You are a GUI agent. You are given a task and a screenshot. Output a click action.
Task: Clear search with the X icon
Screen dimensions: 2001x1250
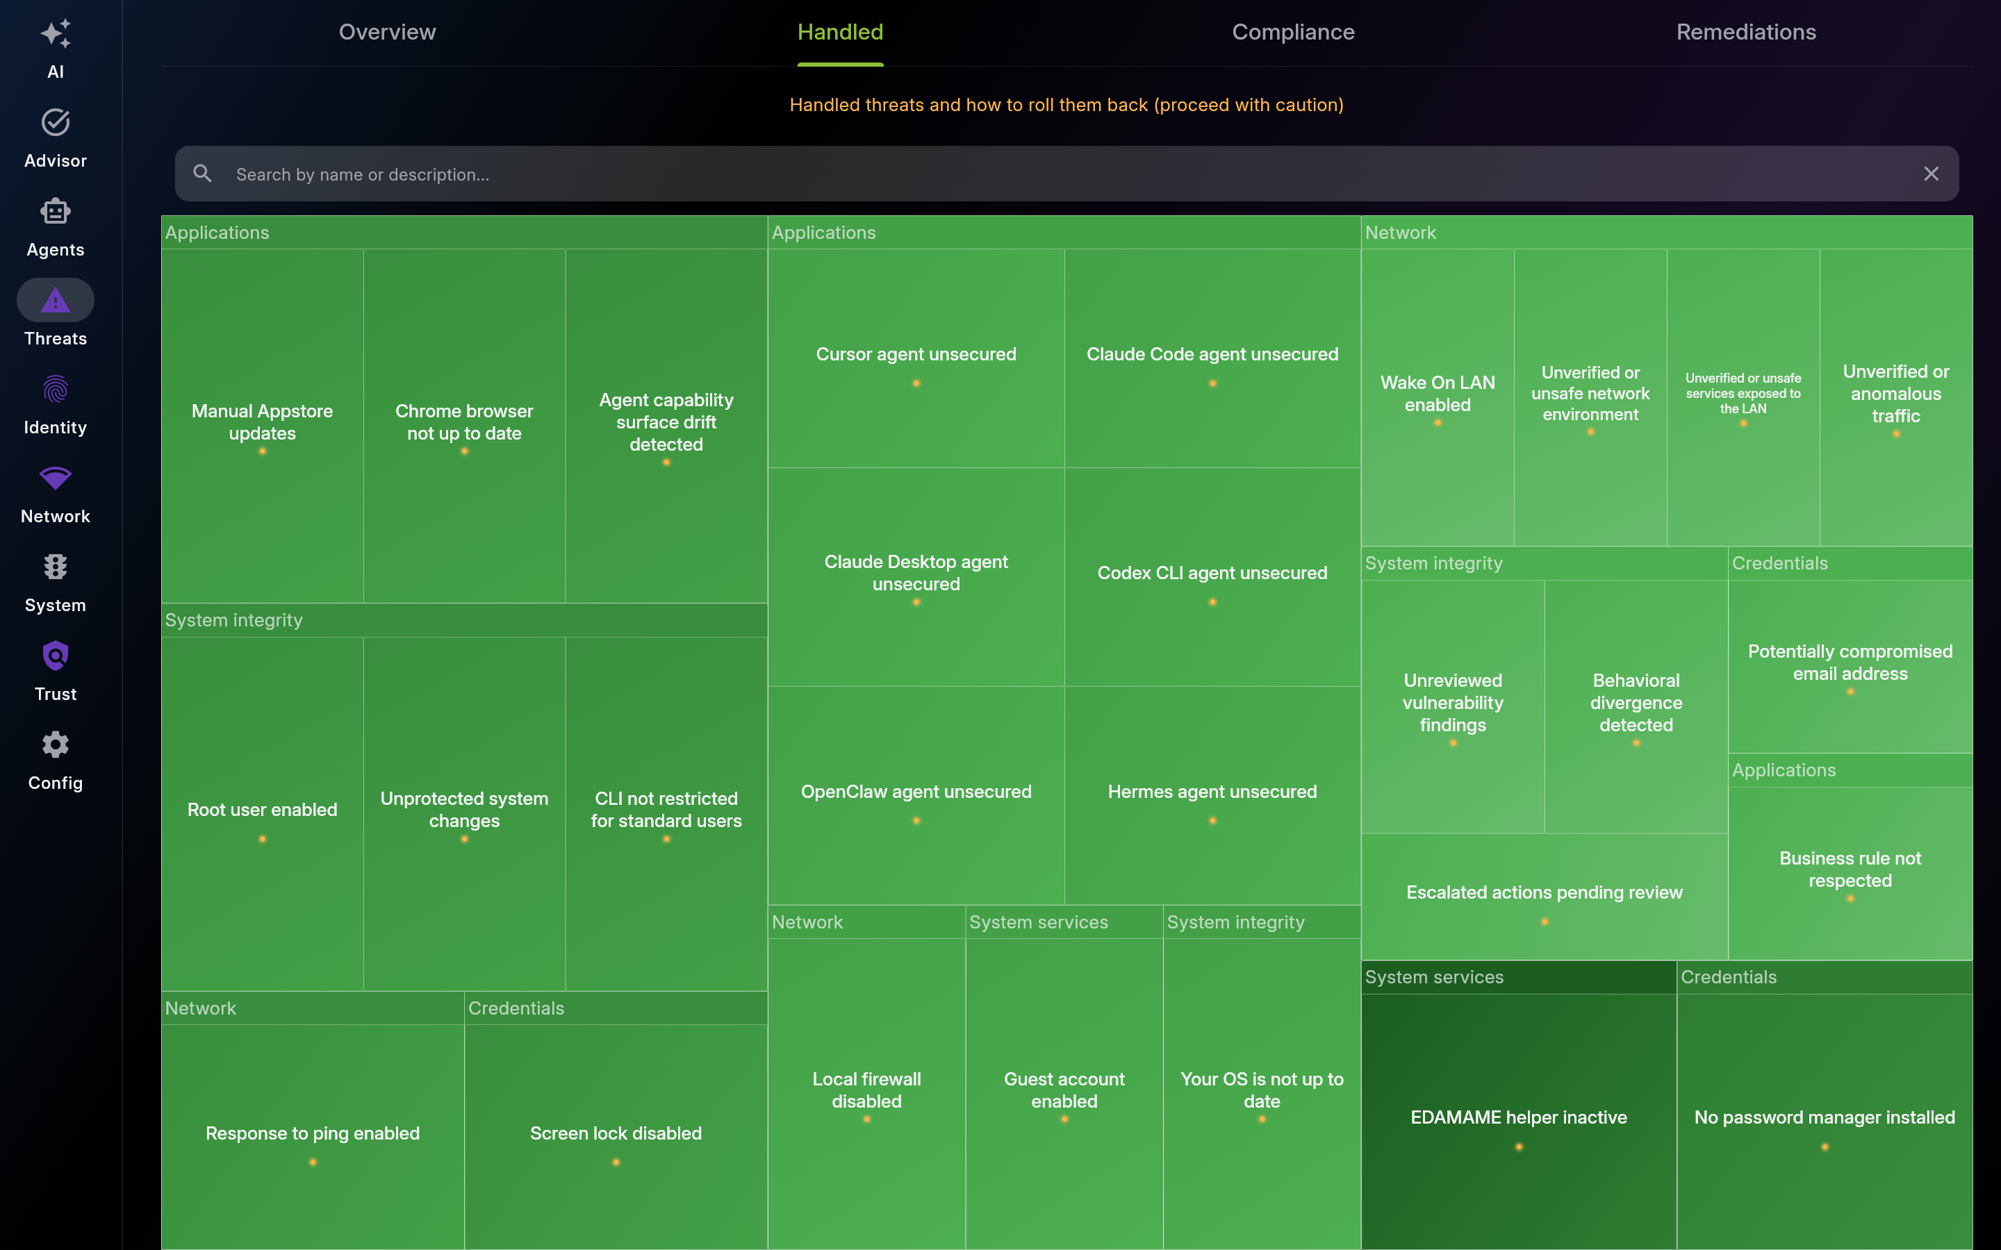[1931, 174]
